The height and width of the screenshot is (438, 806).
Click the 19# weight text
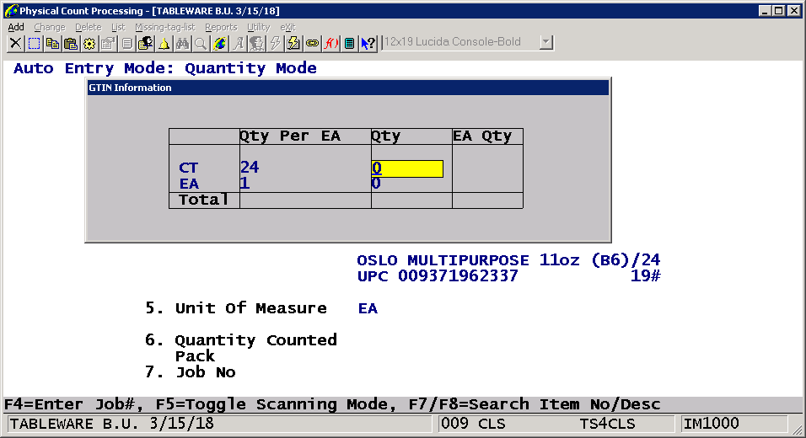(x=645, y=276)
